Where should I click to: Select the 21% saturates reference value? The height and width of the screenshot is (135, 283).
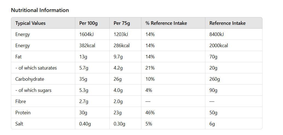click(150, 68)
